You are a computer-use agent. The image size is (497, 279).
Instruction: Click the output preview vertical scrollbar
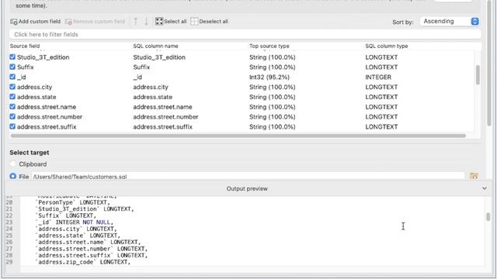[488, 217]
